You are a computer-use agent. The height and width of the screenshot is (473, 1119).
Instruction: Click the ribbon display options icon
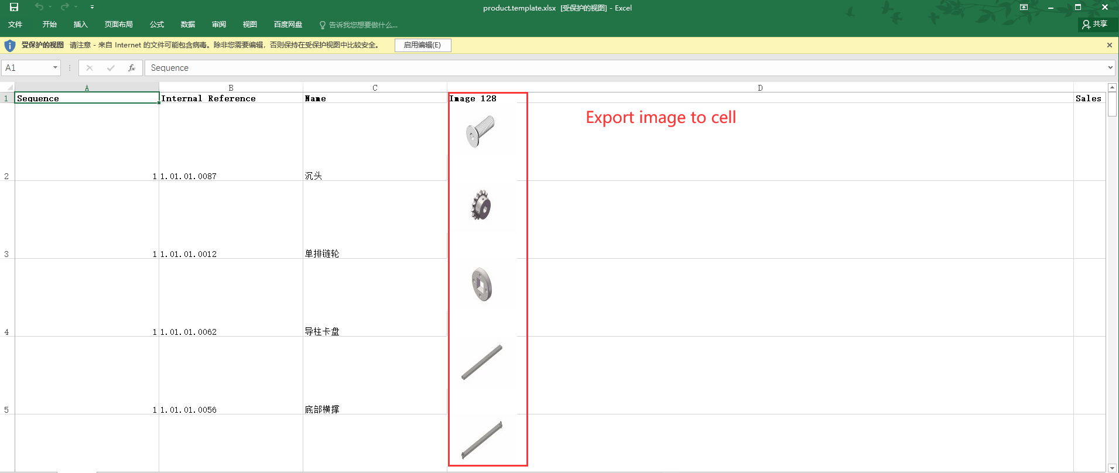click(x=1024, y=7)
